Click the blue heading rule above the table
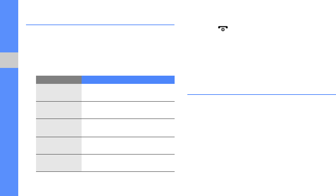This screenshot has width=336, height=196. pos(100,25)
